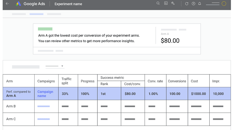The width and height of the screenshot is (233, 130).
Task: Click the large $80.00 summary value
Action: click(x=170, y=41)
